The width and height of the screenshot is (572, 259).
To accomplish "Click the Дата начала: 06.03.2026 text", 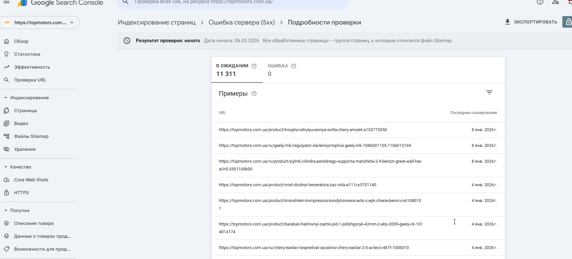I will click(x=232, y=41).
